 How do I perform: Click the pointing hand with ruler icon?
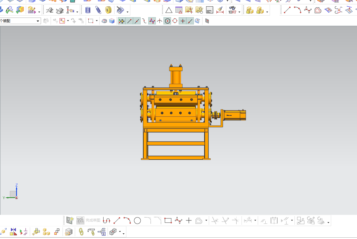tap(70, 10)
